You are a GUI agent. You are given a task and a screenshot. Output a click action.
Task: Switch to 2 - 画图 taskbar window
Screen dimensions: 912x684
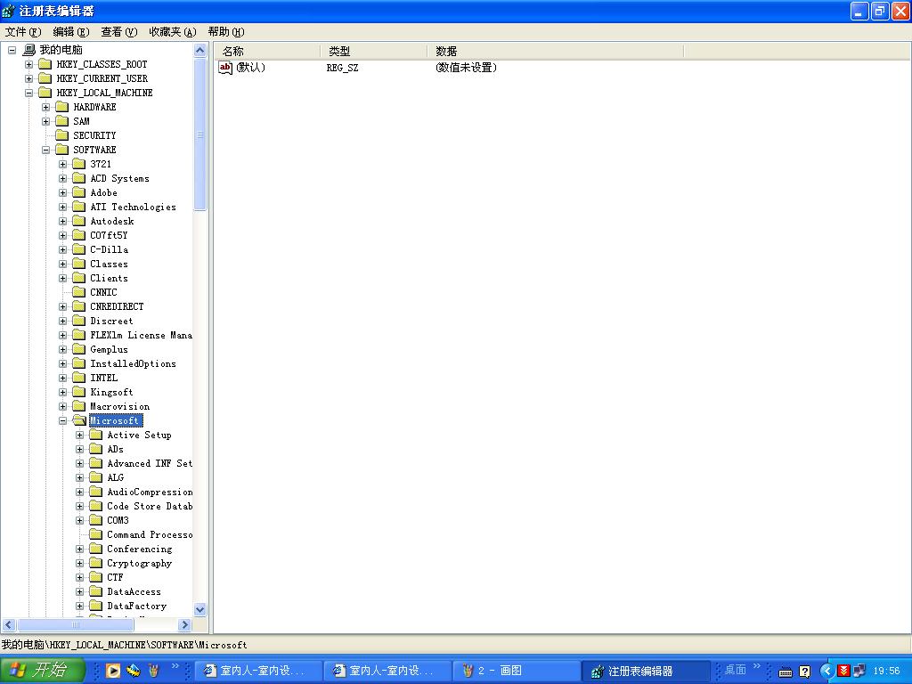pyautogui.click(x=516, y=671)
